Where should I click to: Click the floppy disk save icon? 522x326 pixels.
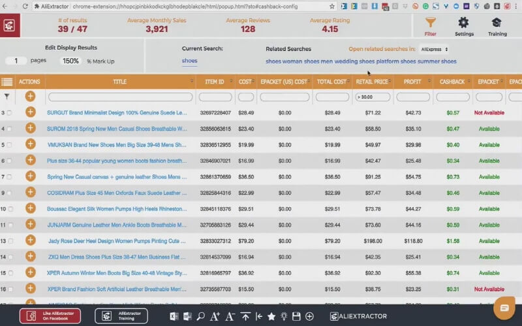tap(296, 316)
